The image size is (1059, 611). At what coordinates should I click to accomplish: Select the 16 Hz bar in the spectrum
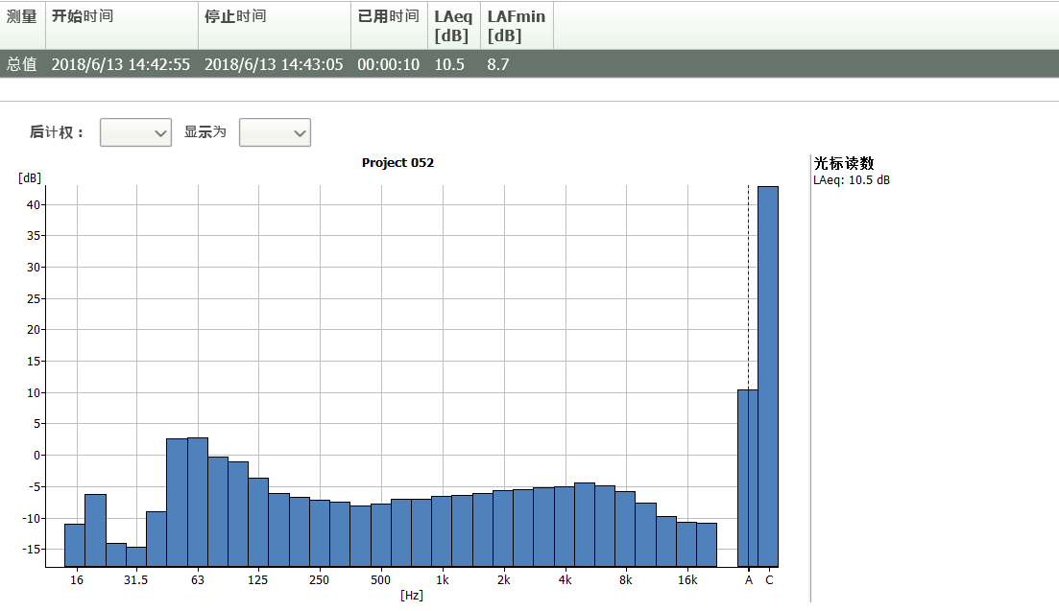(x=75, y=545)
